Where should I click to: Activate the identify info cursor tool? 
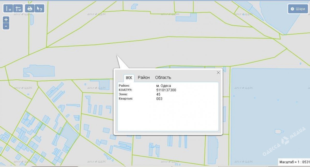click(39, 9)
